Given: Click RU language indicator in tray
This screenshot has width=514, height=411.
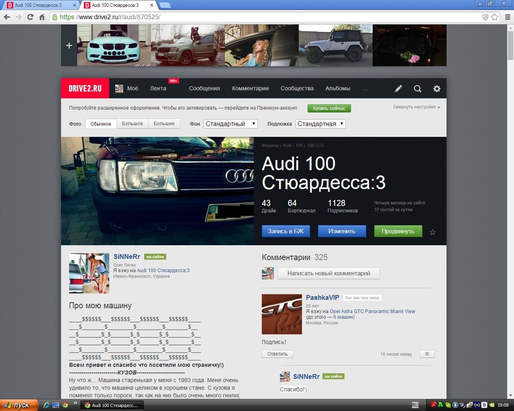Looking at the screenshot, I should [x=414, y=405].
